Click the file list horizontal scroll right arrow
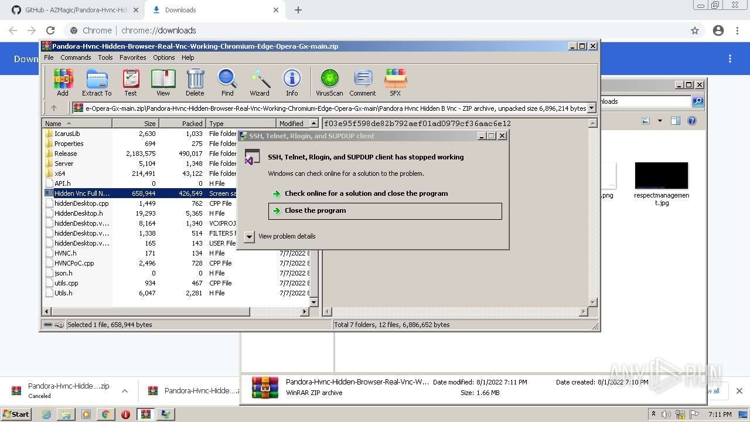750x422 pixels. (x=304, y=312)
